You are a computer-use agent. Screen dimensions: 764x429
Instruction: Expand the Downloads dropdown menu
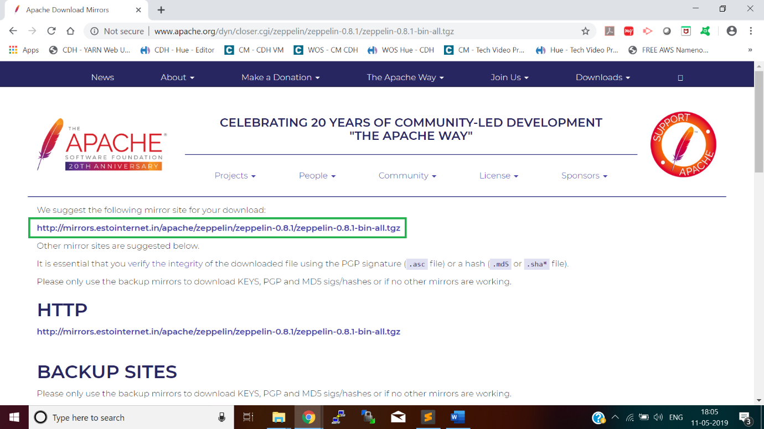point(603,77)
